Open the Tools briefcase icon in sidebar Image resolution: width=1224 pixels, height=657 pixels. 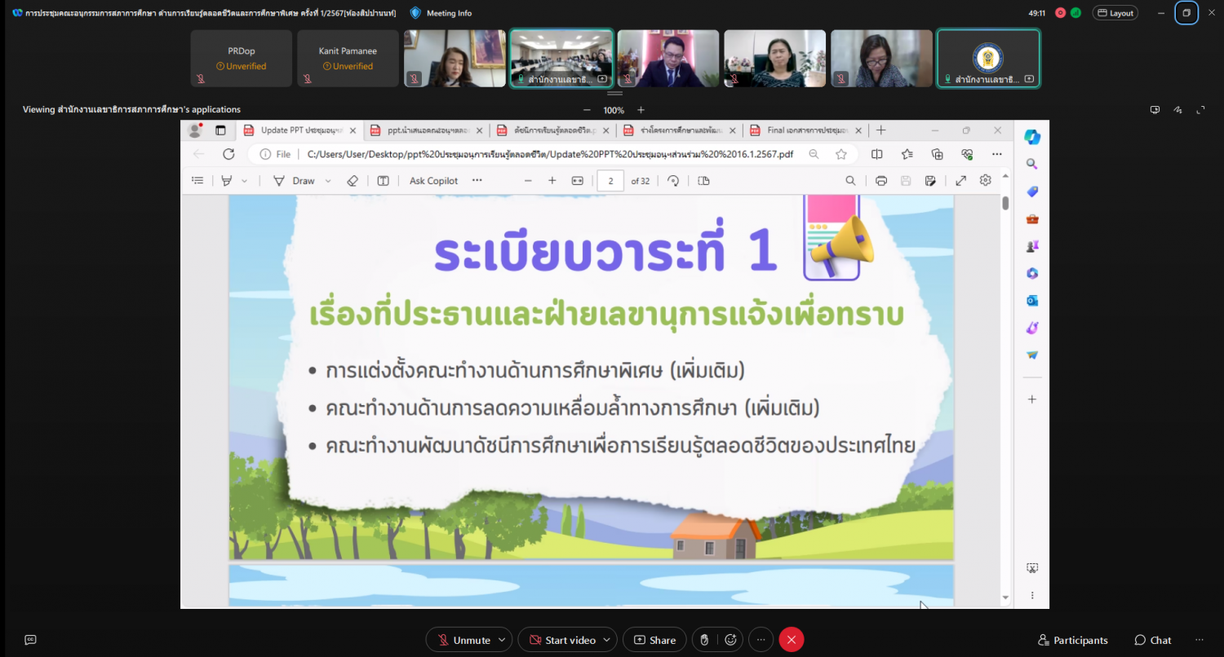[x=1032, y=218]
